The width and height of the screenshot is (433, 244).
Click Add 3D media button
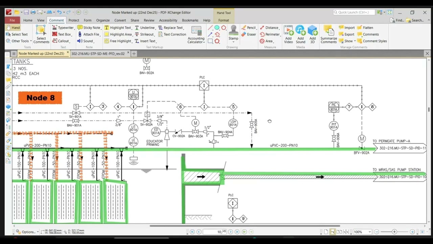pyautogui.click(x=313, y=35)
